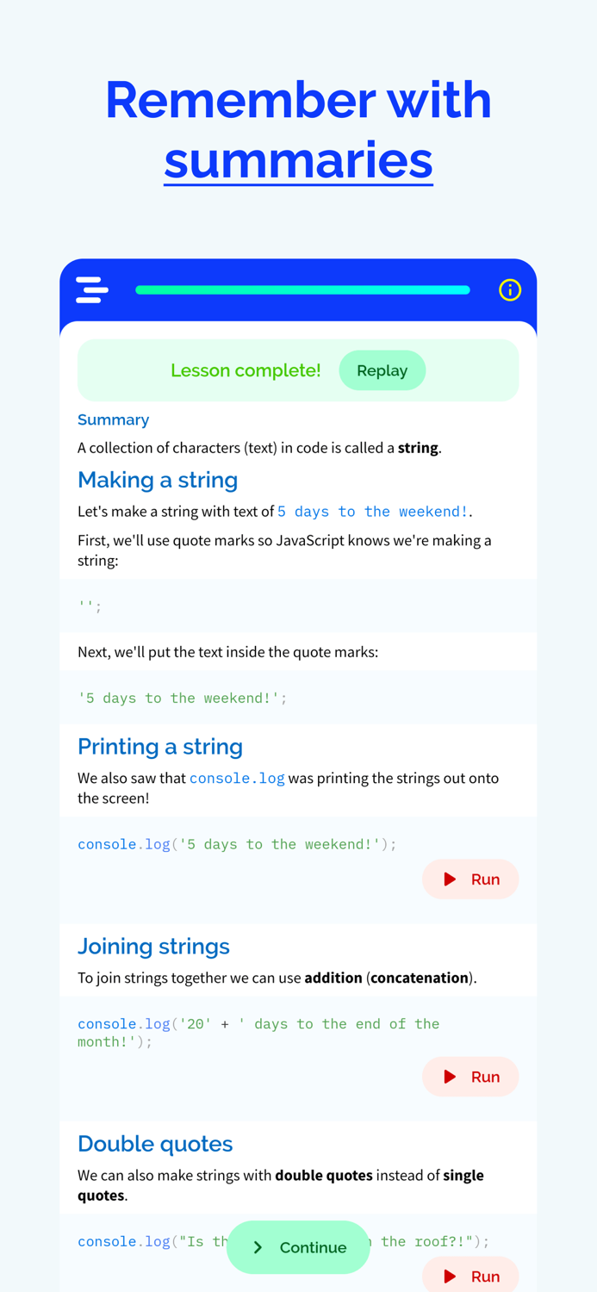Select the console.log snippet under Printing a string
Image resolution: width=597 pixels, height=1292 pixels.
click(x=237, y=844)
